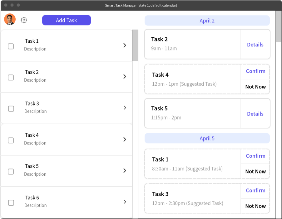Viewport: 282px width, 219px height.
Task: Tick the Task 5 checkbox
Action: pyautogui.click(x=11, y=172)
